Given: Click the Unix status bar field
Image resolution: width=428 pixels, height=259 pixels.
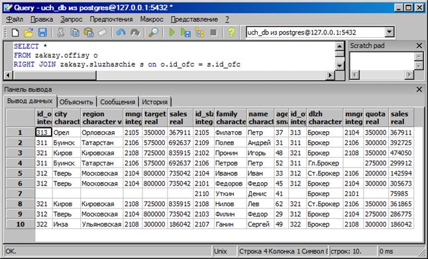Looking at the screenshot, I should (224, 251).
